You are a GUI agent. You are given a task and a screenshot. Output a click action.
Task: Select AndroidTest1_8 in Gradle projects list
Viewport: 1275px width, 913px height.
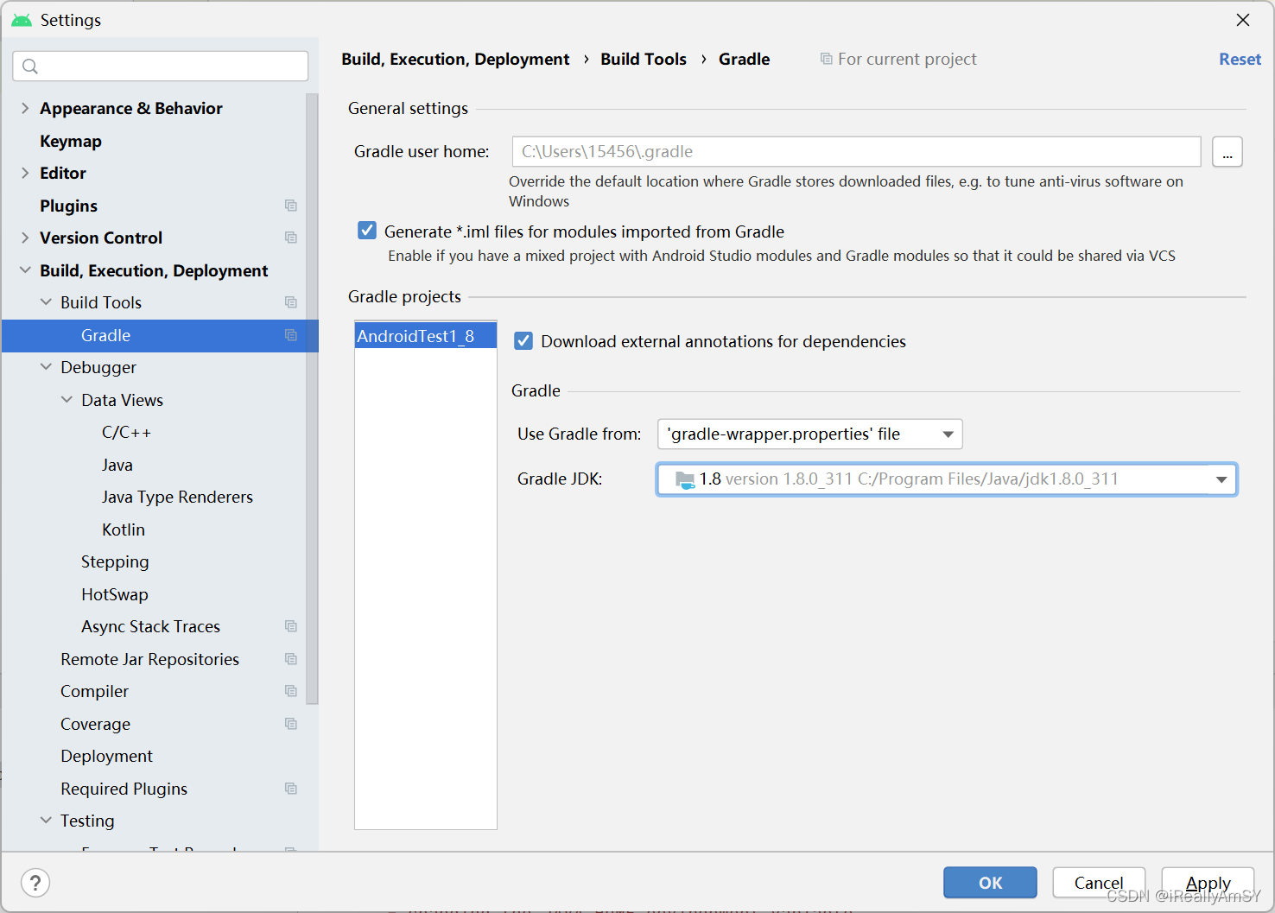coord(426,336)
